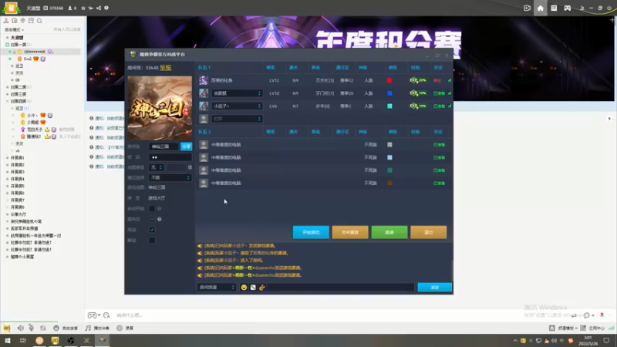The image size is (617, 347).
Task: Open the 小远子 player slot dropdown
Action: 237,106
